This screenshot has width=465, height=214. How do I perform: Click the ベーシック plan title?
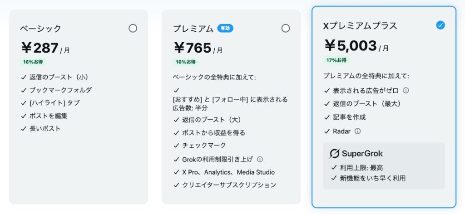(x=40, y=29)
